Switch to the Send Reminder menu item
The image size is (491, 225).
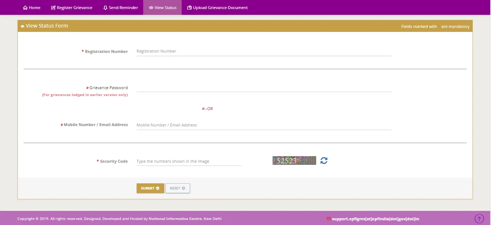(120, 7)
